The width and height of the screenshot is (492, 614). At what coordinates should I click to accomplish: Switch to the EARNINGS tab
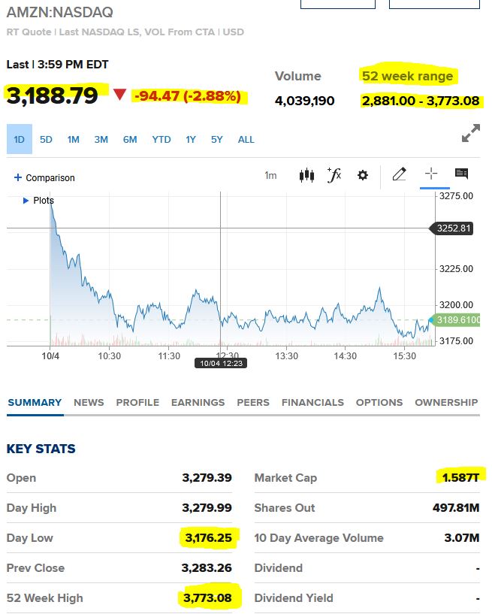[x=198, y=402]
